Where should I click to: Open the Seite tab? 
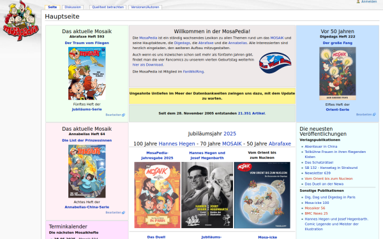(52, 7)
